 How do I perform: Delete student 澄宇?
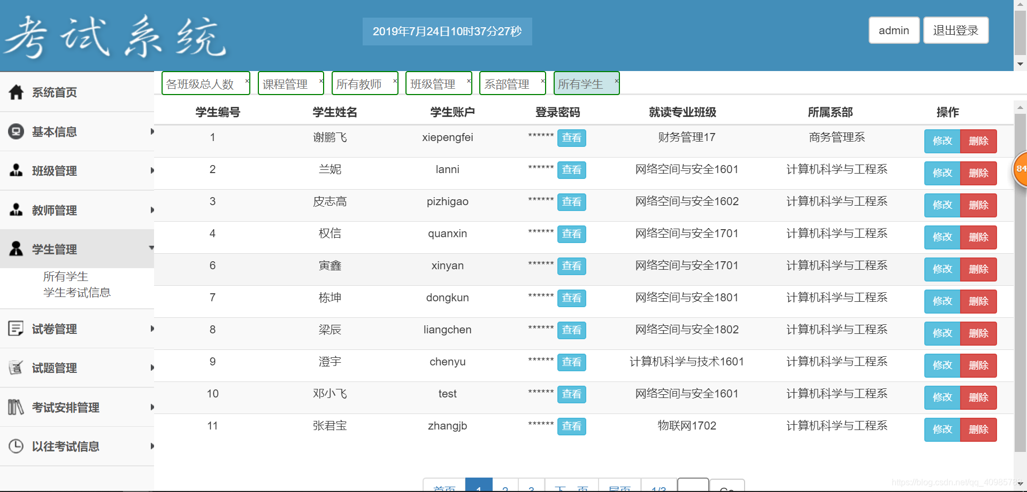pos(978,365)
